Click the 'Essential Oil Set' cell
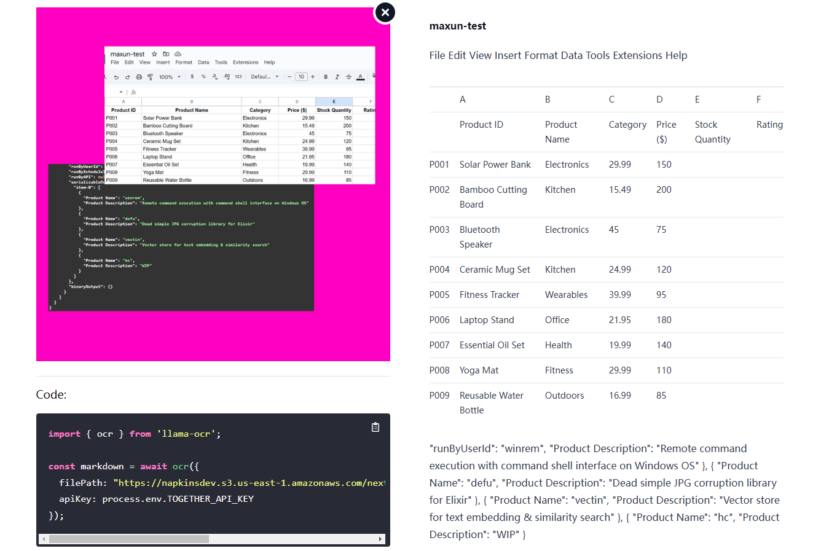This screenshot has width=829, height=551. [492, 345]
